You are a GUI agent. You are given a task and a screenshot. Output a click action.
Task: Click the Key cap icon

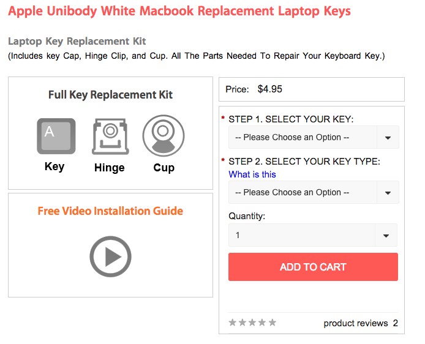tap(56, 136)
